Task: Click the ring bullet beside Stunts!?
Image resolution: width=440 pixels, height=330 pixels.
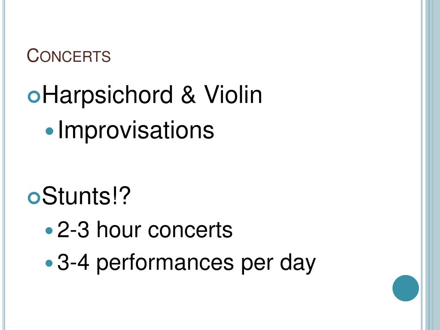Action: pyautogui.click(x=34, y=198)
